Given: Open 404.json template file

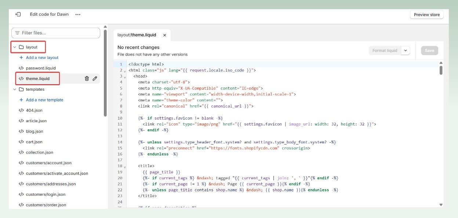Looking at the screenshot, I should 34,110.
